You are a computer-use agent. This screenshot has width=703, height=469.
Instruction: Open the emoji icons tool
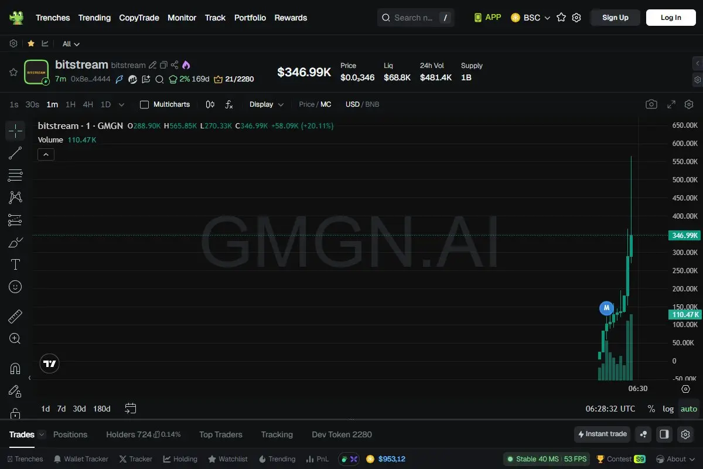[x=15, y=287]
